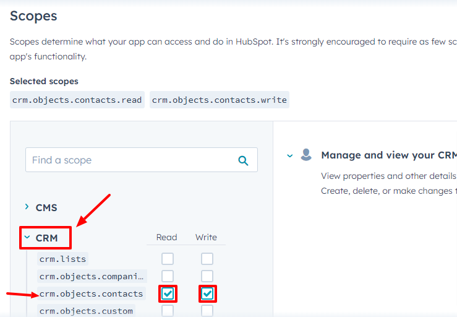The height and width of the screenshot is (317, 457).
Task: Focus the Find a scope search field
Action: click(x=142, y=160)
